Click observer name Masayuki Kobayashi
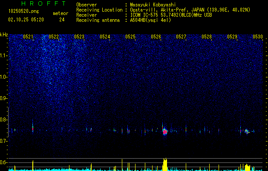The image size is (268, 171). (153, 5)
